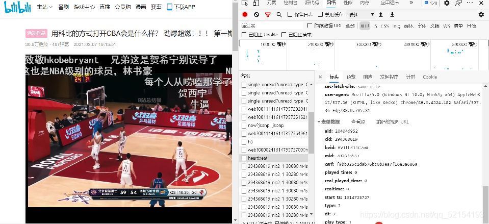
Task: Filter requests by XHR type
Action: [364, 26]
